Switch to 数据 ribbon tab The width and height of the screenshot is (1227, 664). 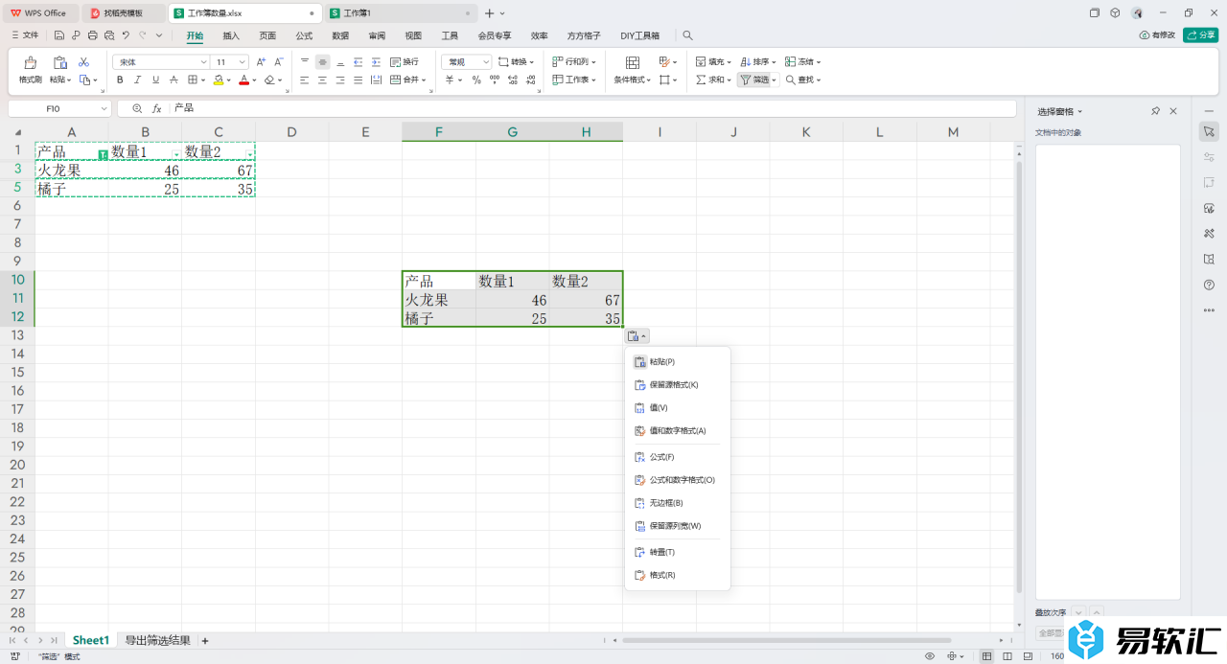(340, 35)
